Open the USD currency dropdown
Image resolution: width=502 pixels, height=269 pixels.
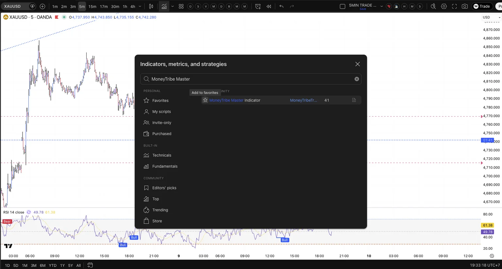tap(492, 17)
